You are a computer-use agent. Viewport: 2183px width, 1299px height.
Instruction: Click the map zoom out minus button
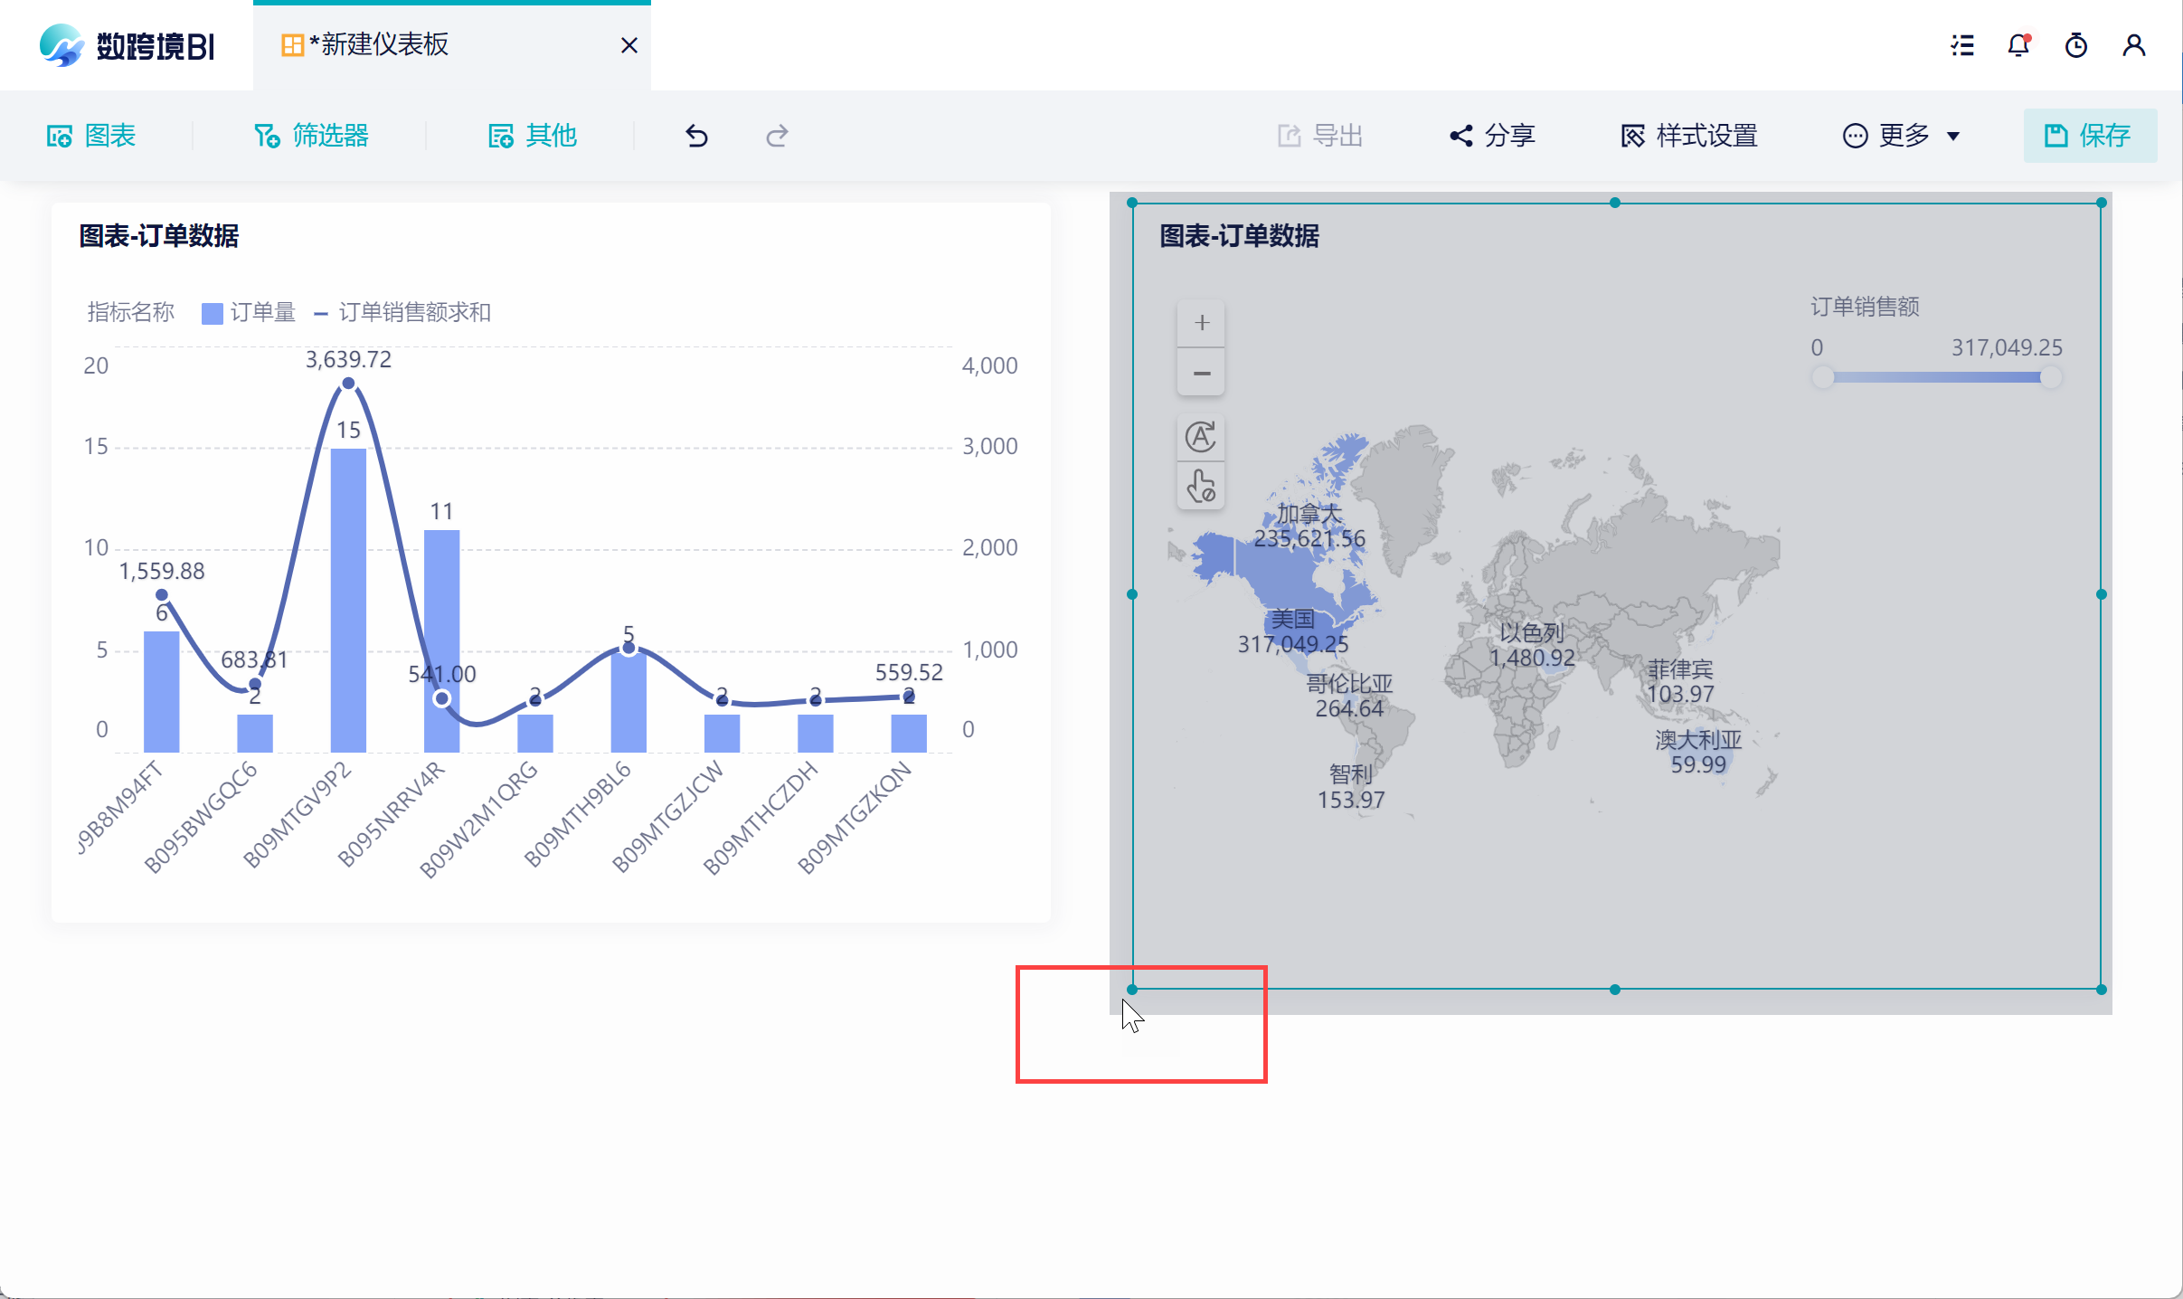coord(1201,373)
